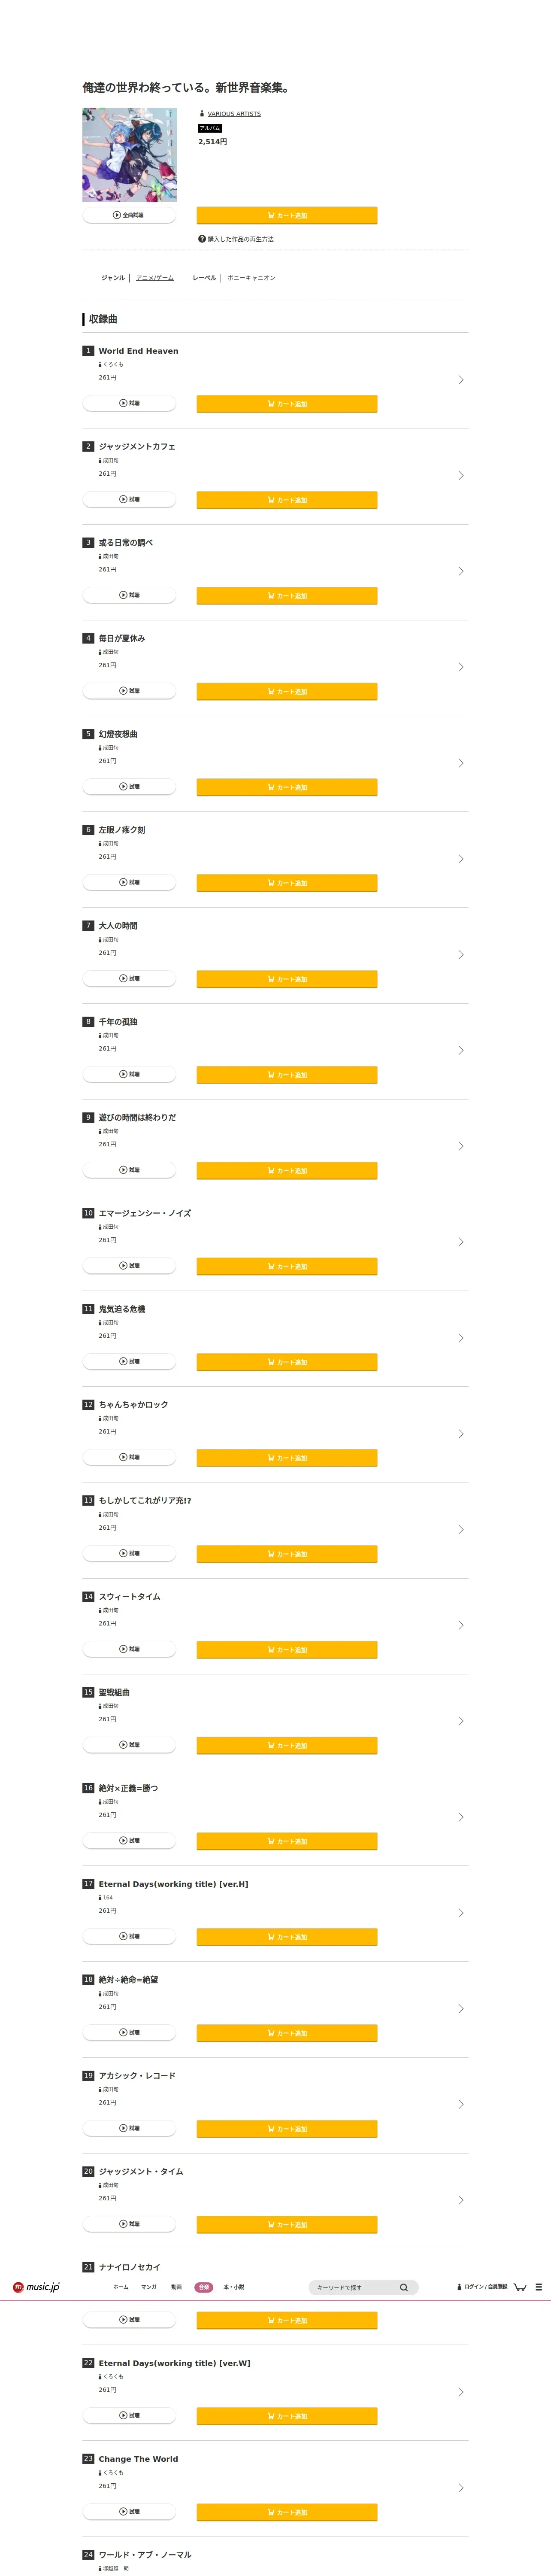
Task: Open chevron arrow for 千年の孤独 track
Action: click(x=460, y=1050)
